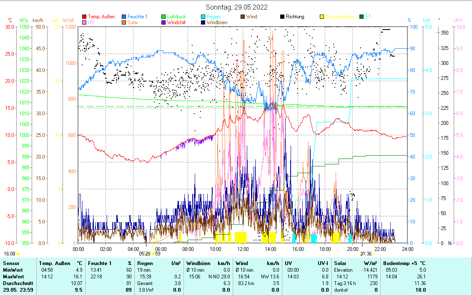Click the Durchschnitt row label
This screenshot has width=472, height=295.
click(x=18, y=283)
